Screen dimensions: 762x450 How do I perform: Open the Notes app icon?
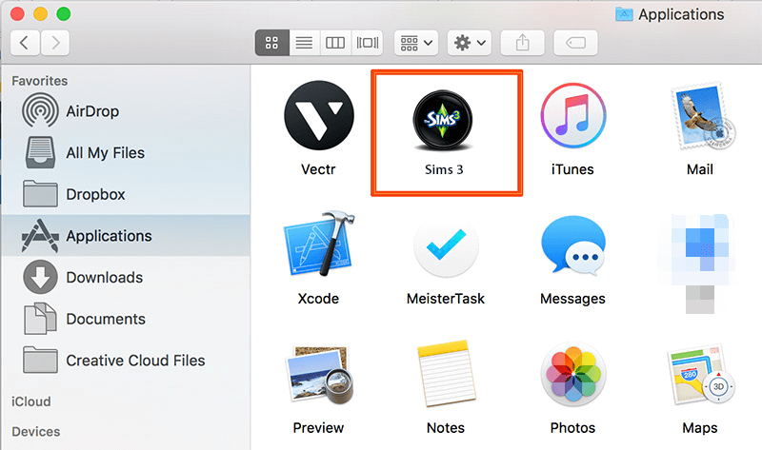coord(446,373)
